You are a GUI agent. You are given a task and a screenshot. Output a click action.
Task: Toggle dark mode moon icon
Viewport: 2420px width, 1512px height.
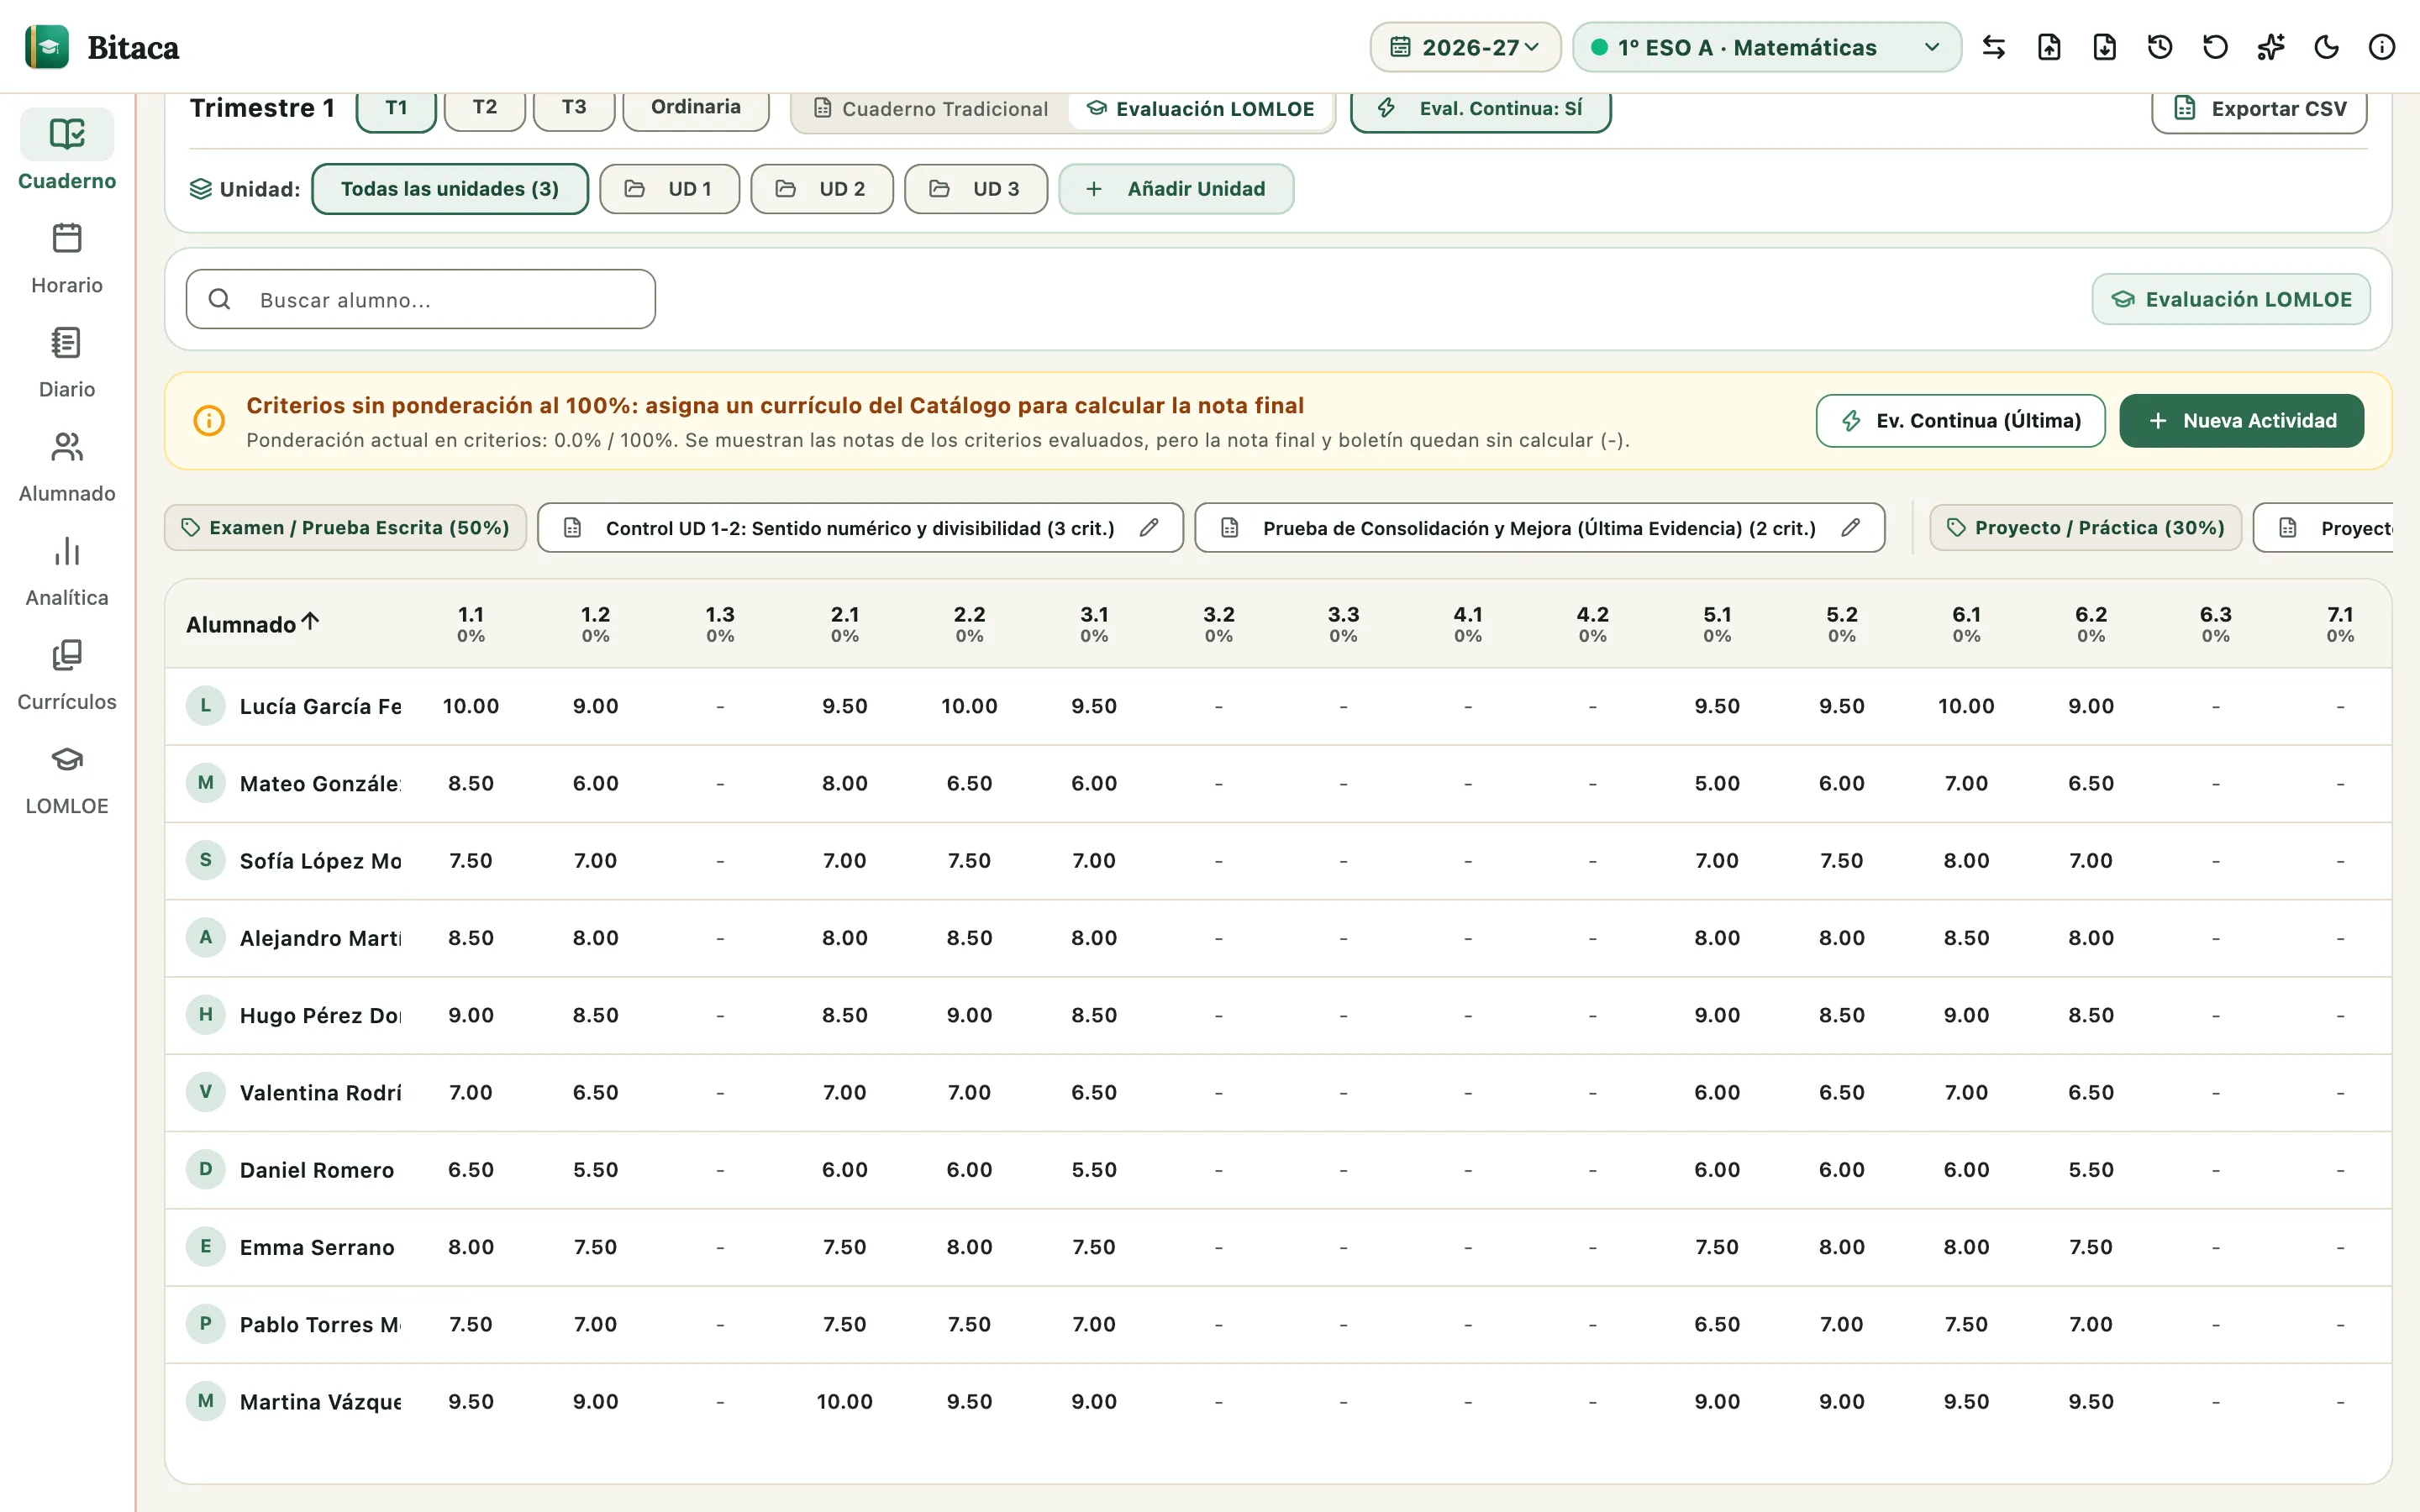pos(2326,47)
